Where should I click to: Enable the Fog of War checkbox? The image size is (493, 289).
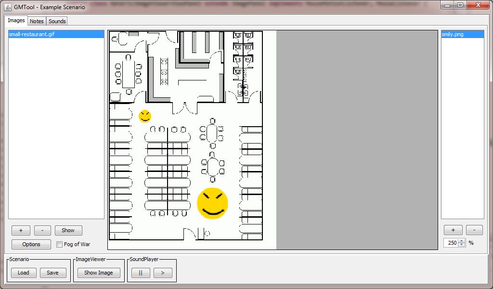click(x=60, y=244)
